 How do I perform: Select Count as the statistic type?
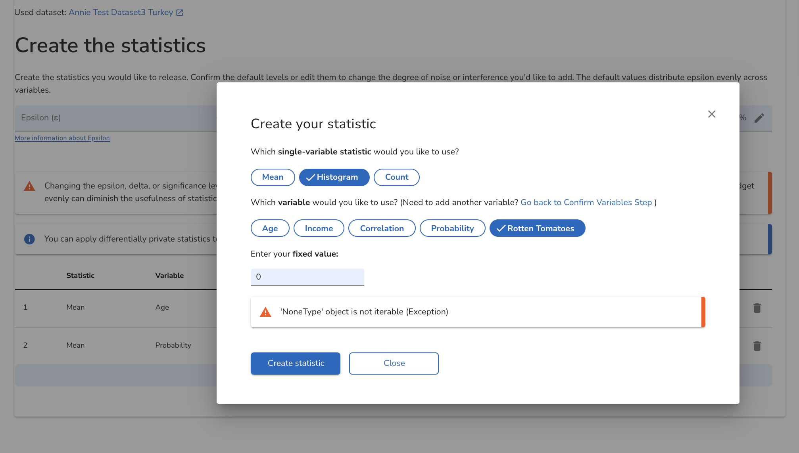tap(396, 177)
